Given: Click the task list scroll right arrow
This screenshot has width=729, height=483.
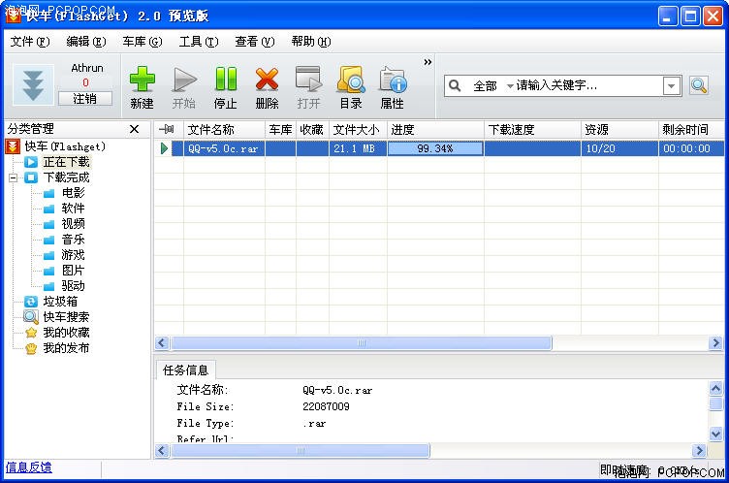Looking at the screenshot, I should [715, 343].
